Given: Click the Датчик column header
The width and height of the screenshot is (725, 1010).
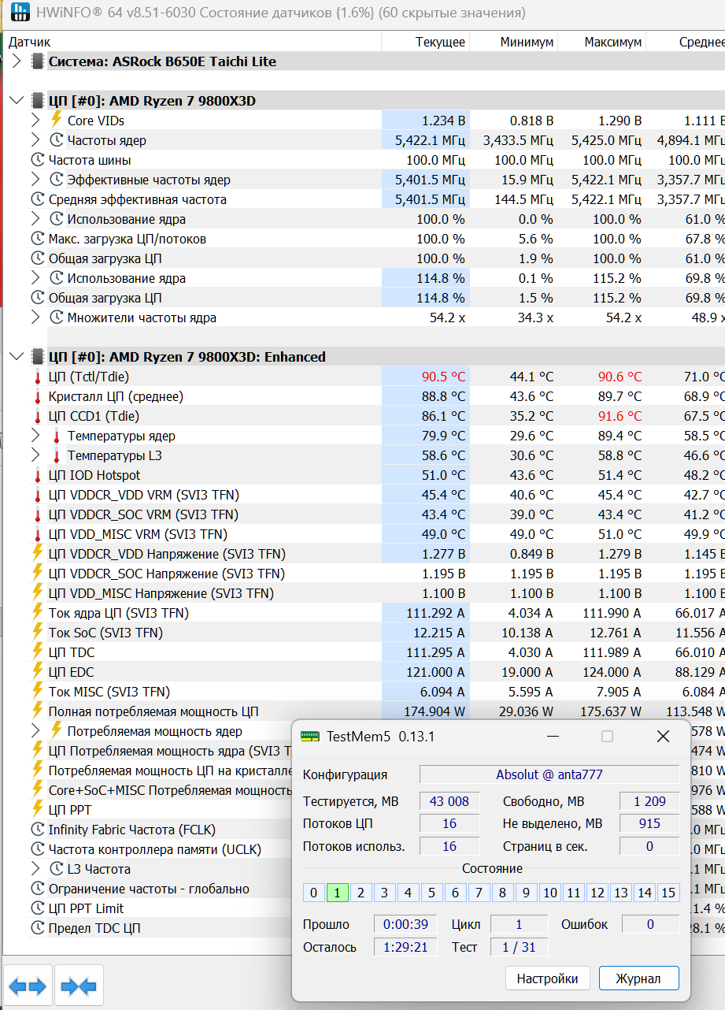Looking at the screenshot, I should 190,42.
